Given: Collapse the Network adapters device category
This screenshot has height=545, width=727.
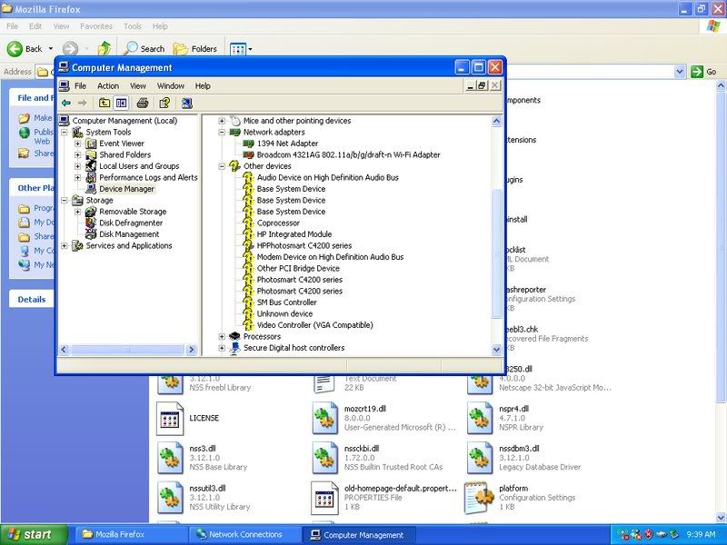Looking at the screenshot, I should click(x=222, y=132).
